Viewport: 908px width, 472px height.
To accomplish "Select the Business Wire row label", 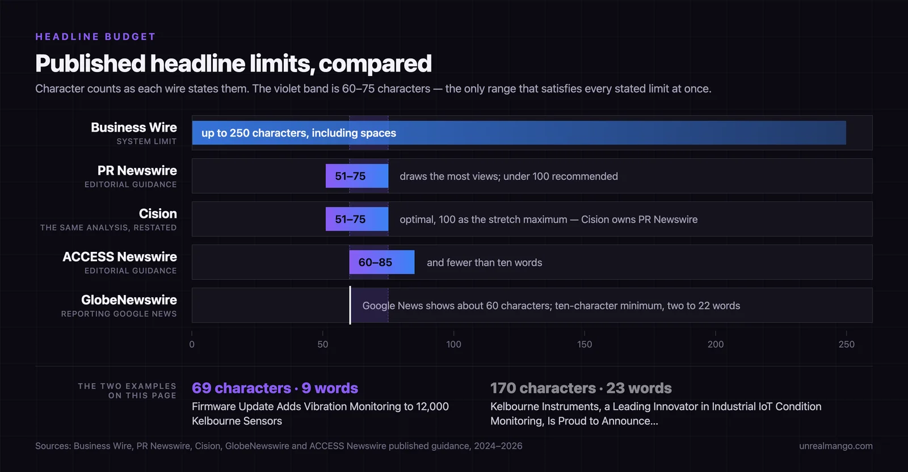I will (134, 128).
